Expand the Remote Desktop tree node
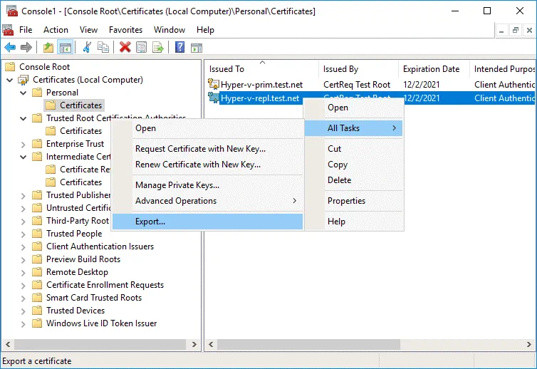 click(x=24, y=272)
